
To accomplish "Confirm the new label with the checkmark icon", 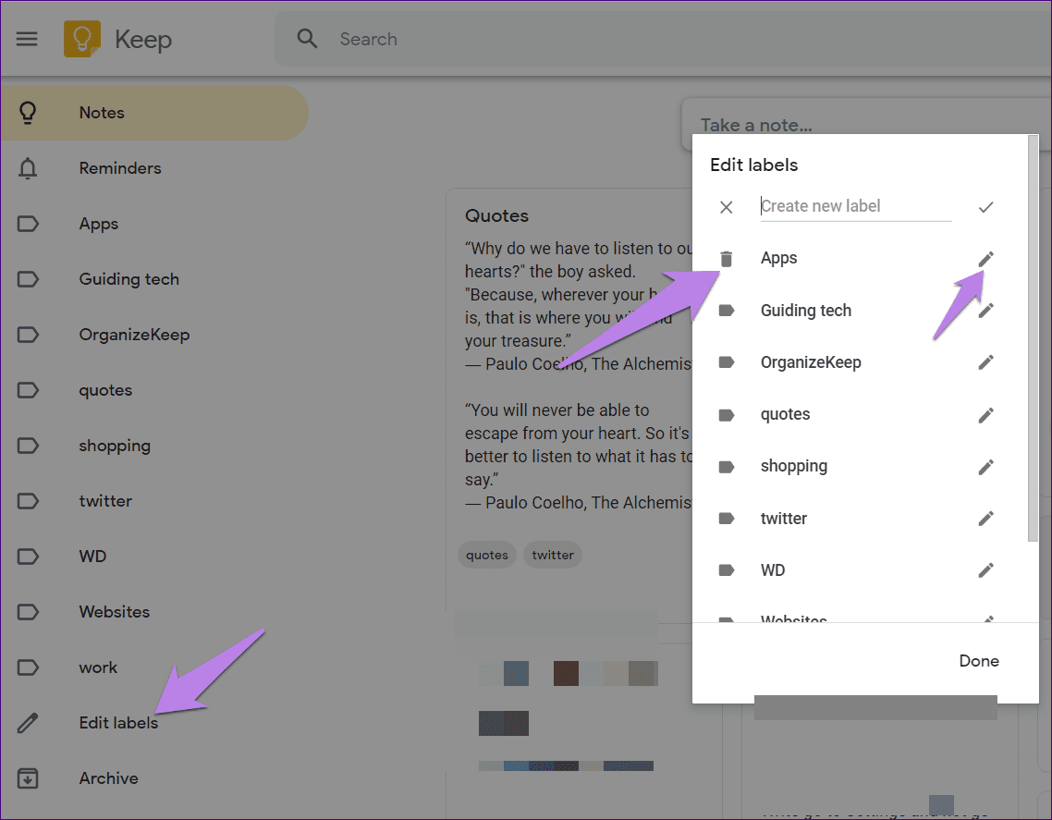I will (x=985, y=207).
